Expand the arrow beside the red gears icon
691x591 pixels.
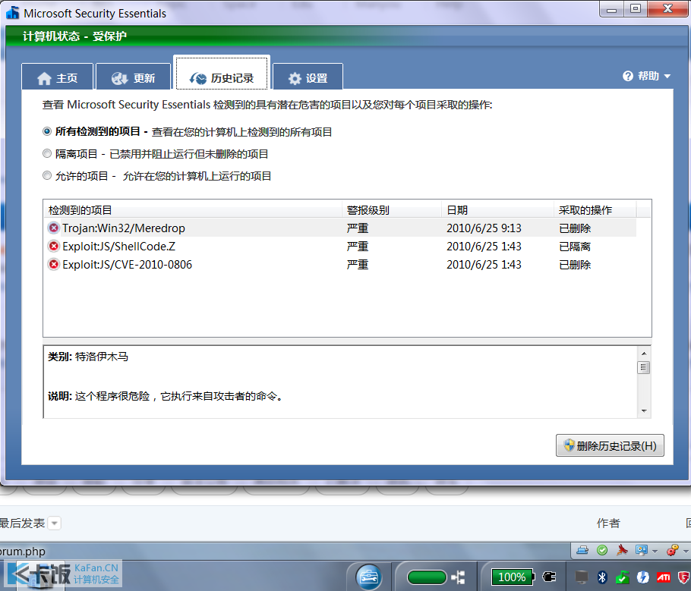click(685, 551)
